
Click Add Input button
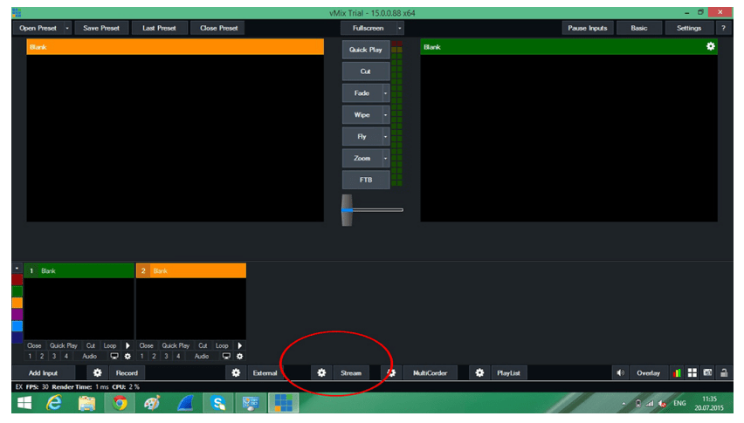coord(43,372)
